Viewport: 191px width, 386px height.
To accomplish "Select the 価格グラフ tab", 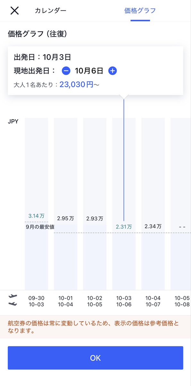I will (140, 11).
